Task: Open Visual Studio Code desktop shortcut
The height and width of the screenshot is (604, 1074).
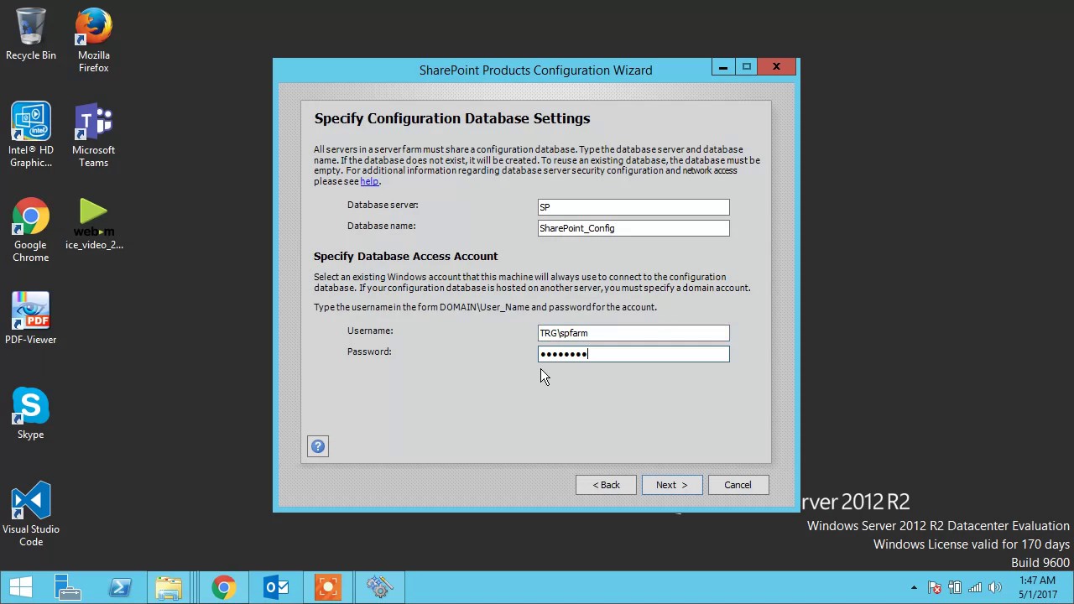Action: click(31, 514)
